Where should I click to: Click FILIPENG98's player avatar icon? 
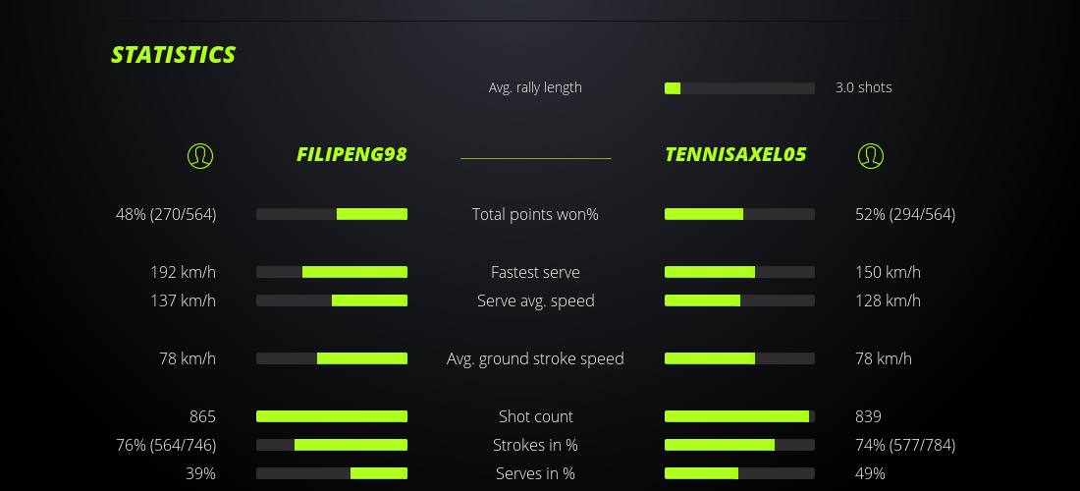pos(199,155)
